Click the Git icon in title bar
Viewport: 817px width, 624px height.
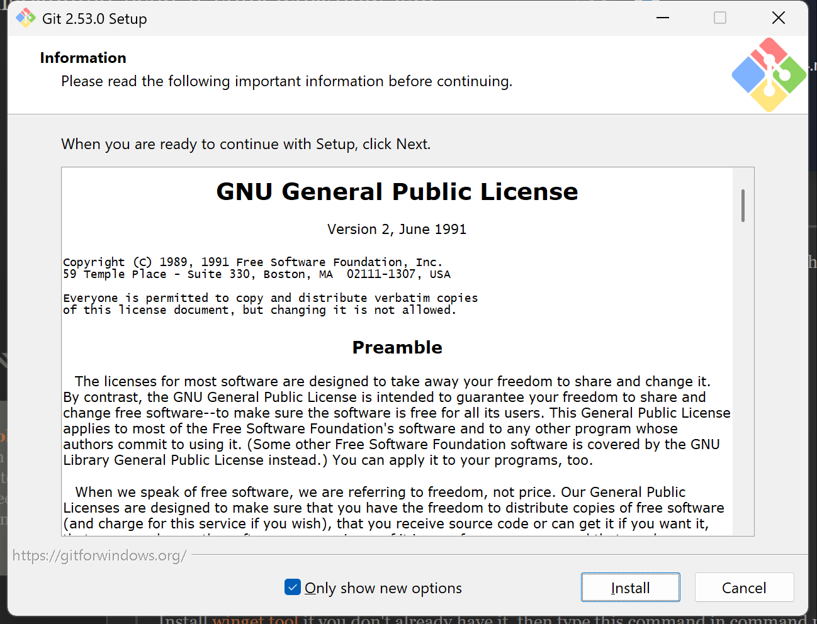(26, 18)
